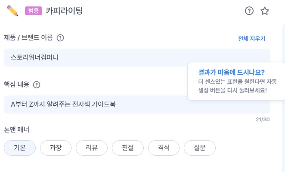Click 전체 지우기 to clear all fields
The image size is (285, 172).
251,39
